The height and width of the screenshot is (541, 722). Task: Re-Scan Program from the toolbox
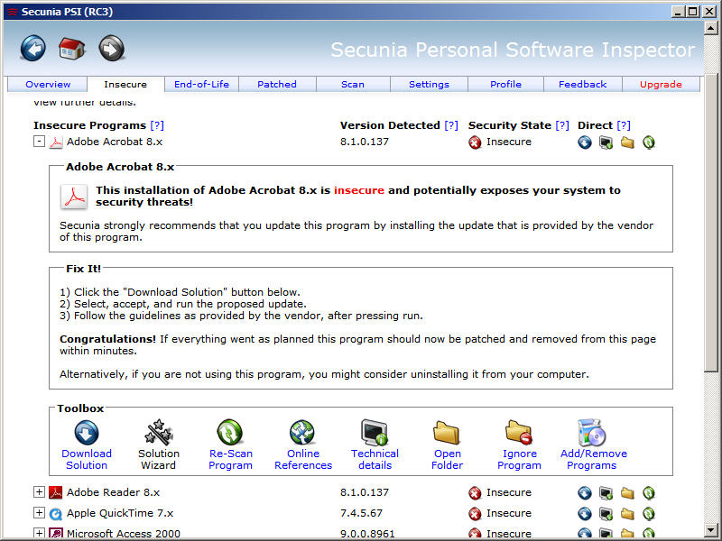point(230,433)
